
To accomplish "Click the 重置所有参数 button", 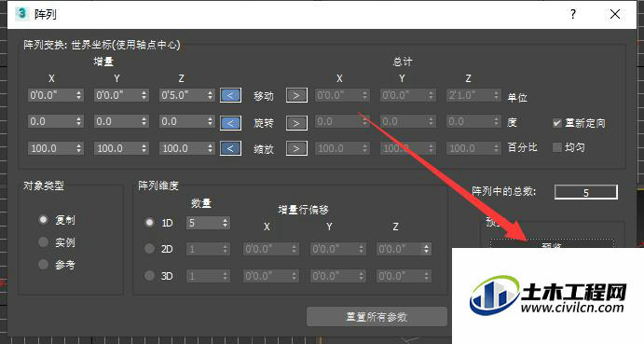I will tap(377, 317).
